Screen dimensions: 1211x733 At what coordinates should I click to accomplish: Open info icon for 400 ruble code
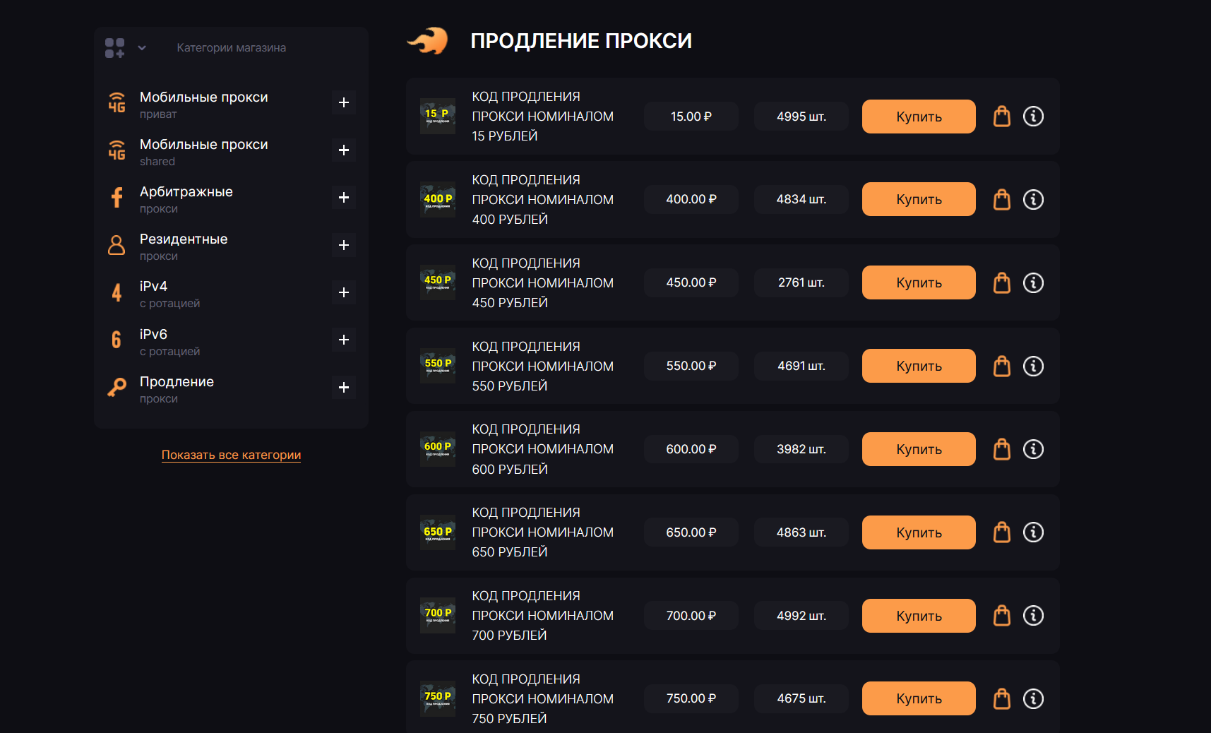coord(1033,200)
